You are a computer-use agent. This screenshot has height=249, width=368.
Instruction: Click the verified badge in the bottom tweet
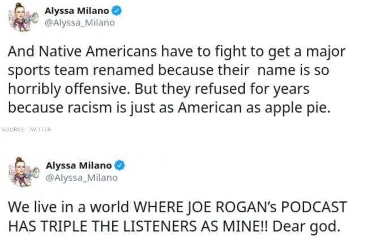pos(119,165)
